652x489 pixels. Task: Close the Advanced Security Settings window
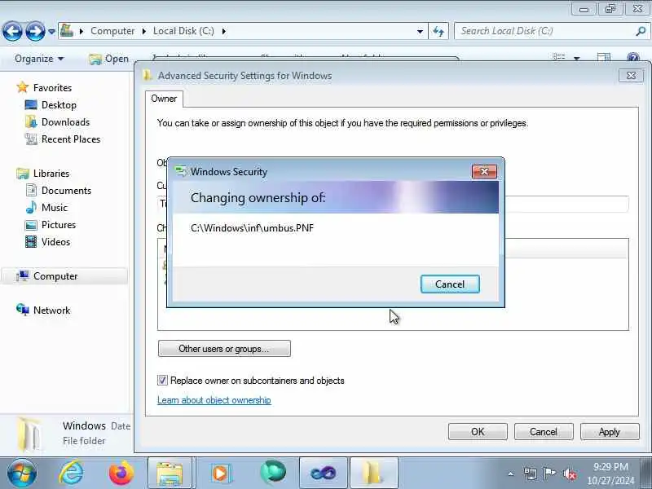(x=631, y=75)
